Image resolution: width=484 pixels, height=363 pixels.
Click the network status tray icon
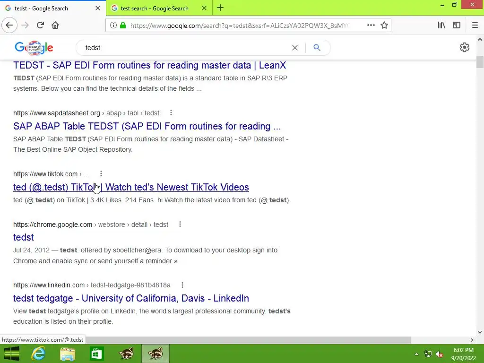(x=428, y=354)
